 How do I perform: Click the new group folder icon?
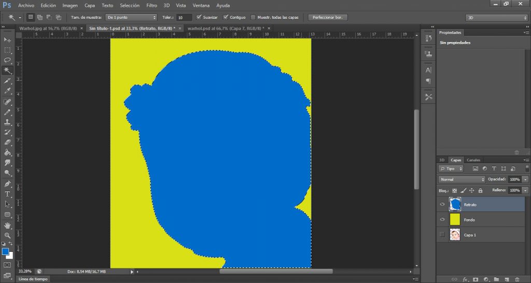(x=496, y=279)
